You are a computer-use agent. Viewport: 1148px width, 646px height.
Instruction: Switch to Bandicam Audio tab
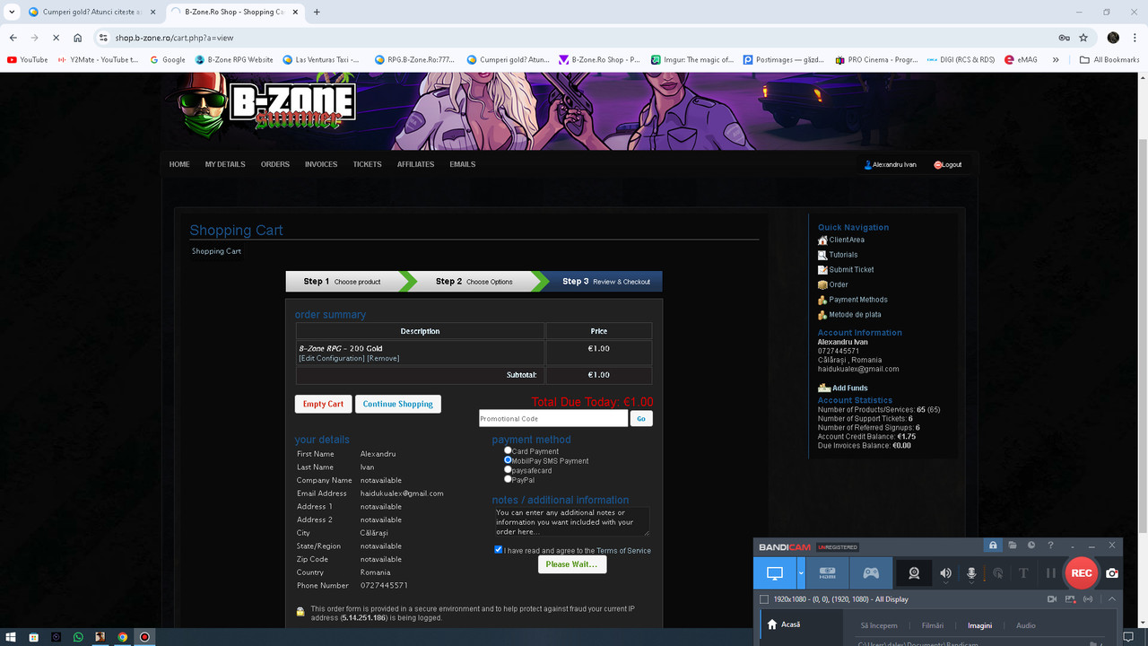1025,625
